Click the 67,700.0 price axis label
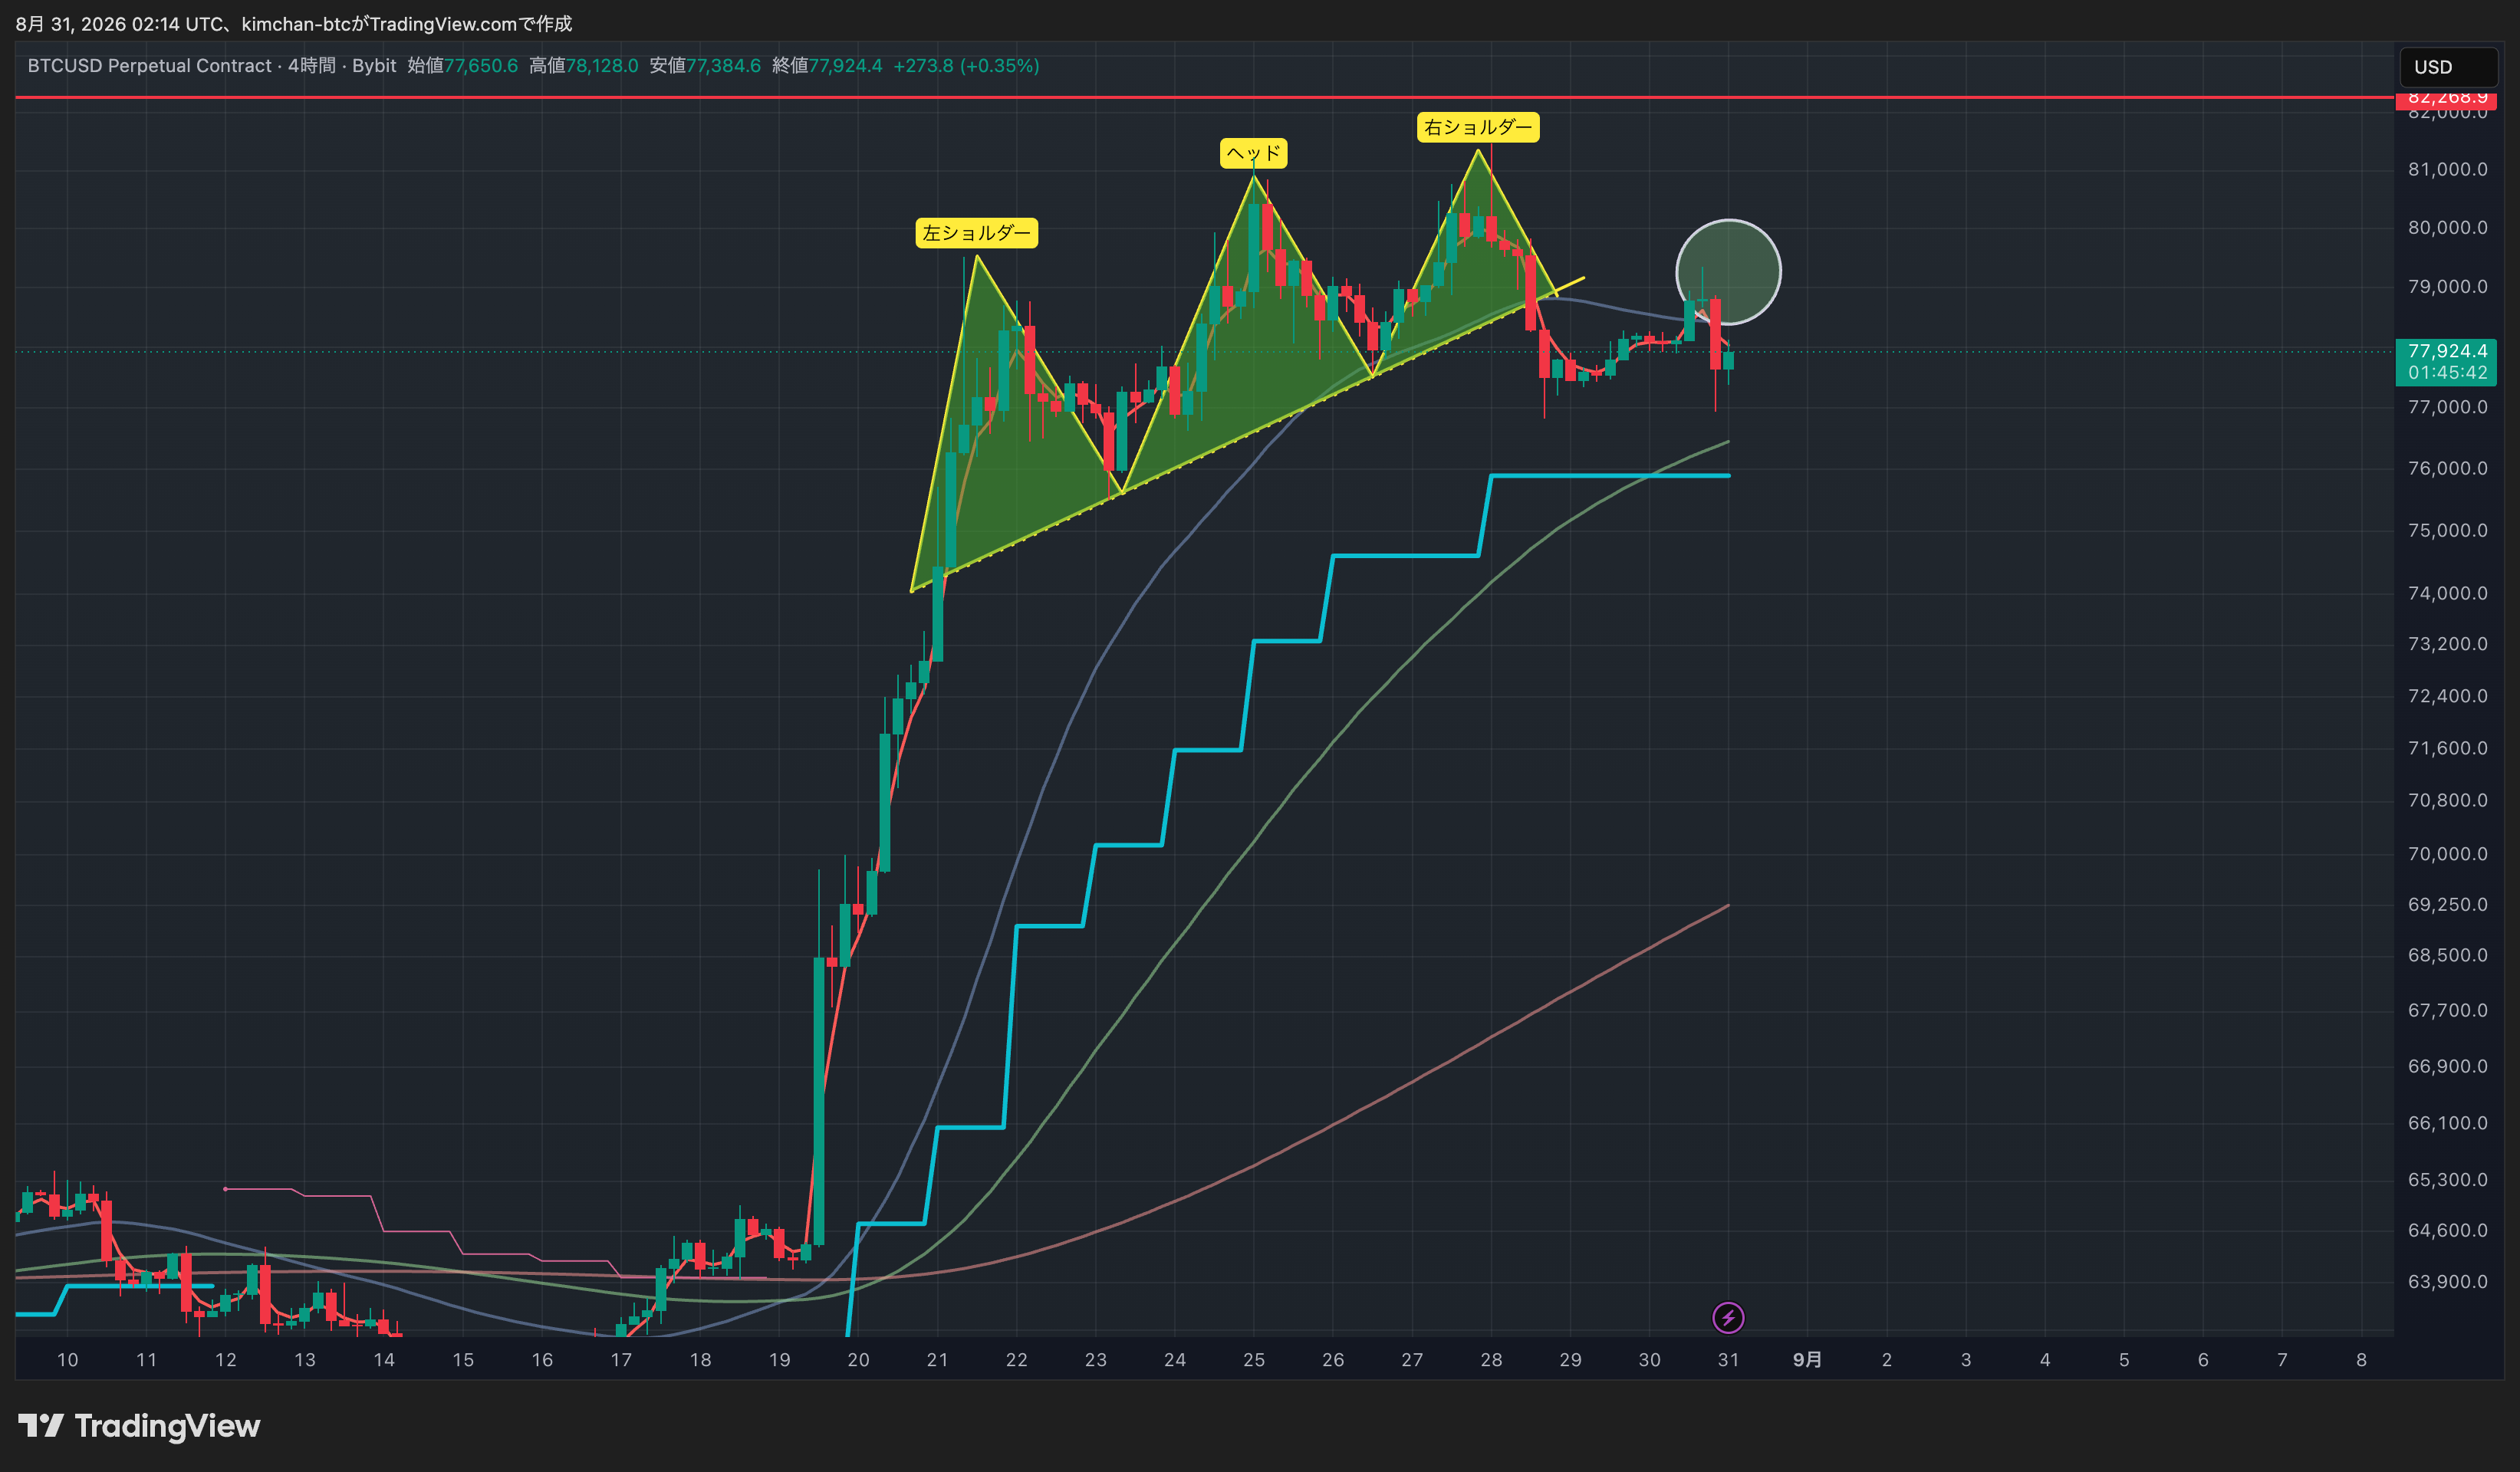The height and width of the screenshot is (1472, 2520). click(2447, 1010)
